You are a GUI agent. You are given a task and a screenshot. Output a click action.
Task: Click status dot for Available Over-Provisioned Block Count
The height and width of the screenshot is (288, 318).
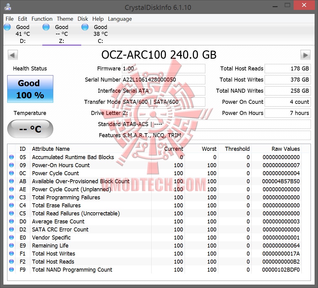tap(11, 181)
